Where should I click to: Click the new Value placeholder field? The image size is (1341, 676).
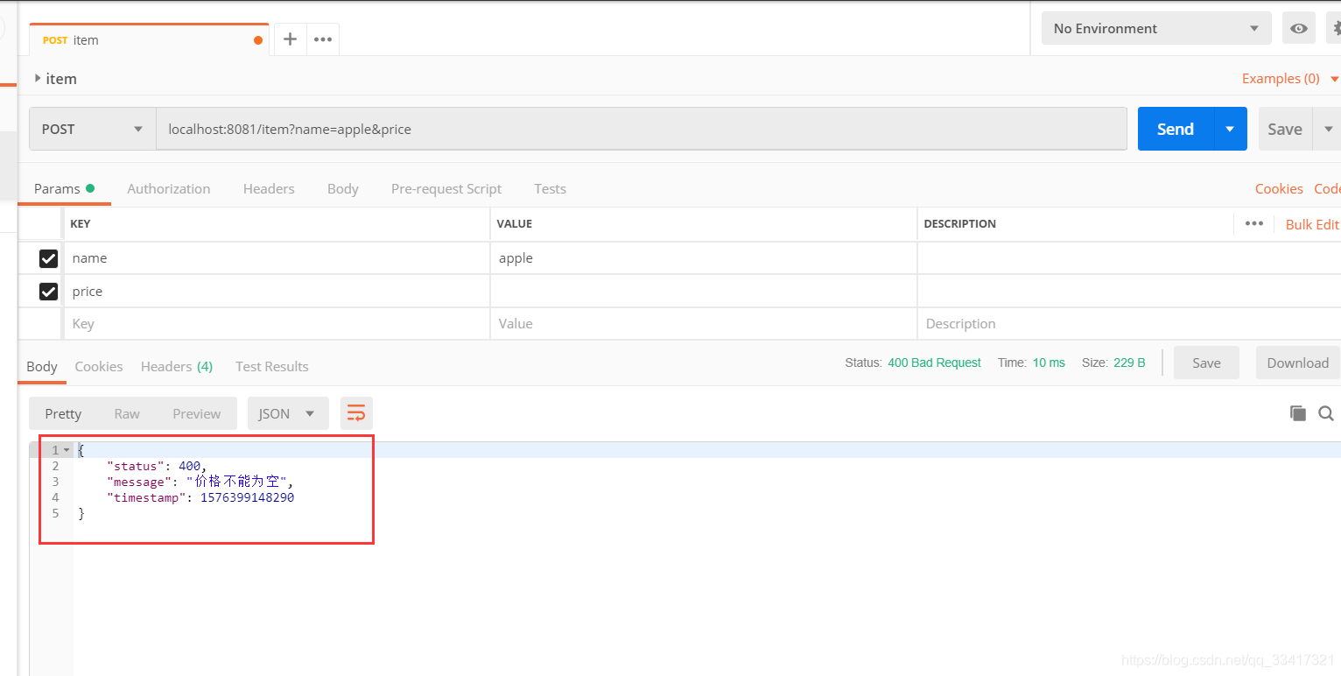(704, 324)
